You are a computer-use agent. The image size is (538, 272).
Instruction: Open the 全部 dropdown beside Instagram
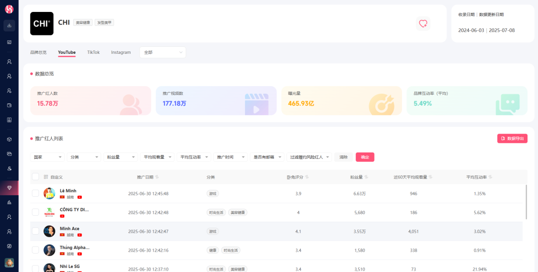click(x=162, y=52)
